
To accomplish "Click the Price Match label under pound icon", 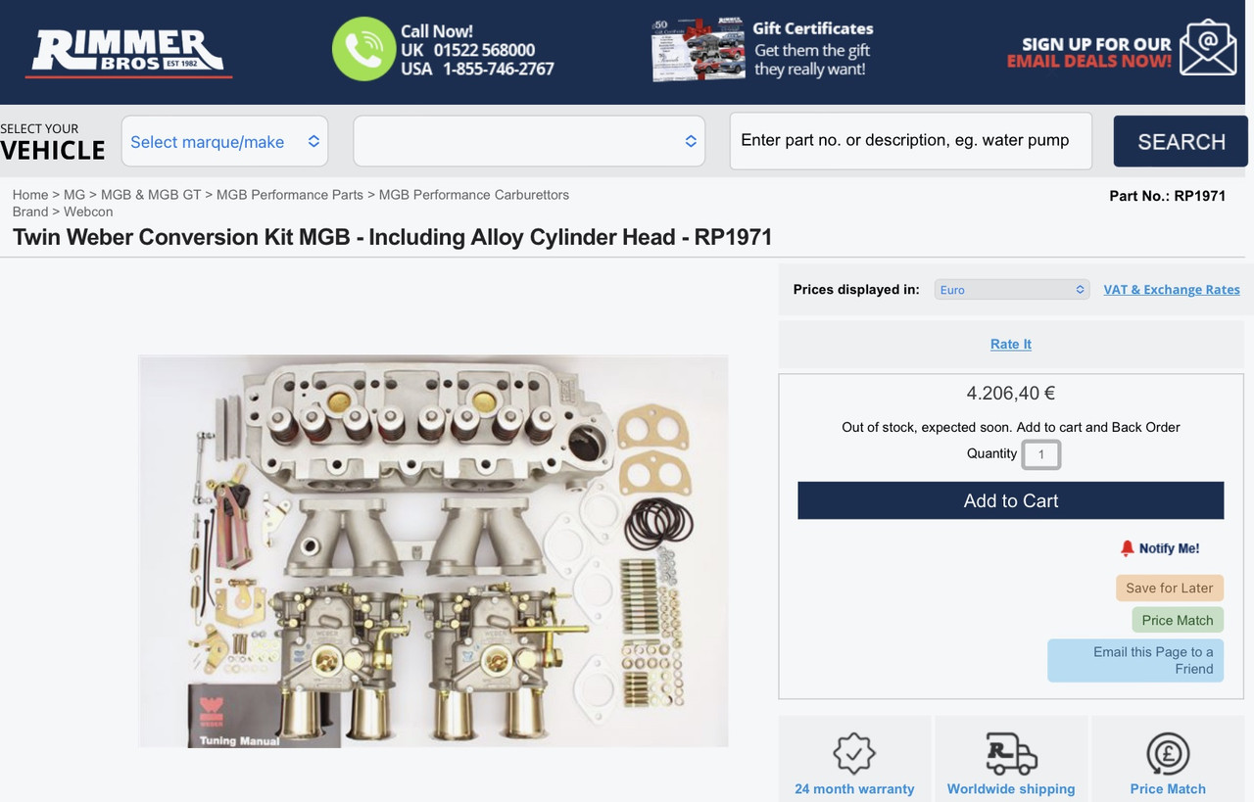I will [1168, 788].
